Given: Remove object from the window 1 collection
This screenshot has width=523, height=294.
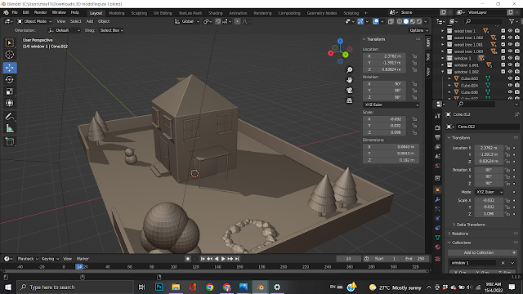Looking at the screenshot, I should (x=503, y=263).
